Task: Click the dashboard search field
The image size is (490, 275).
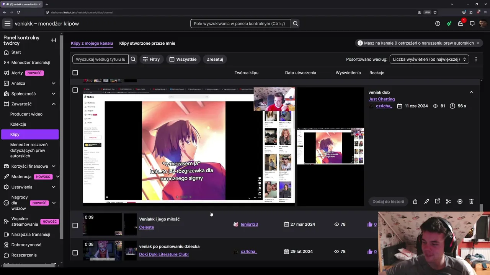Action: point(240,24)
